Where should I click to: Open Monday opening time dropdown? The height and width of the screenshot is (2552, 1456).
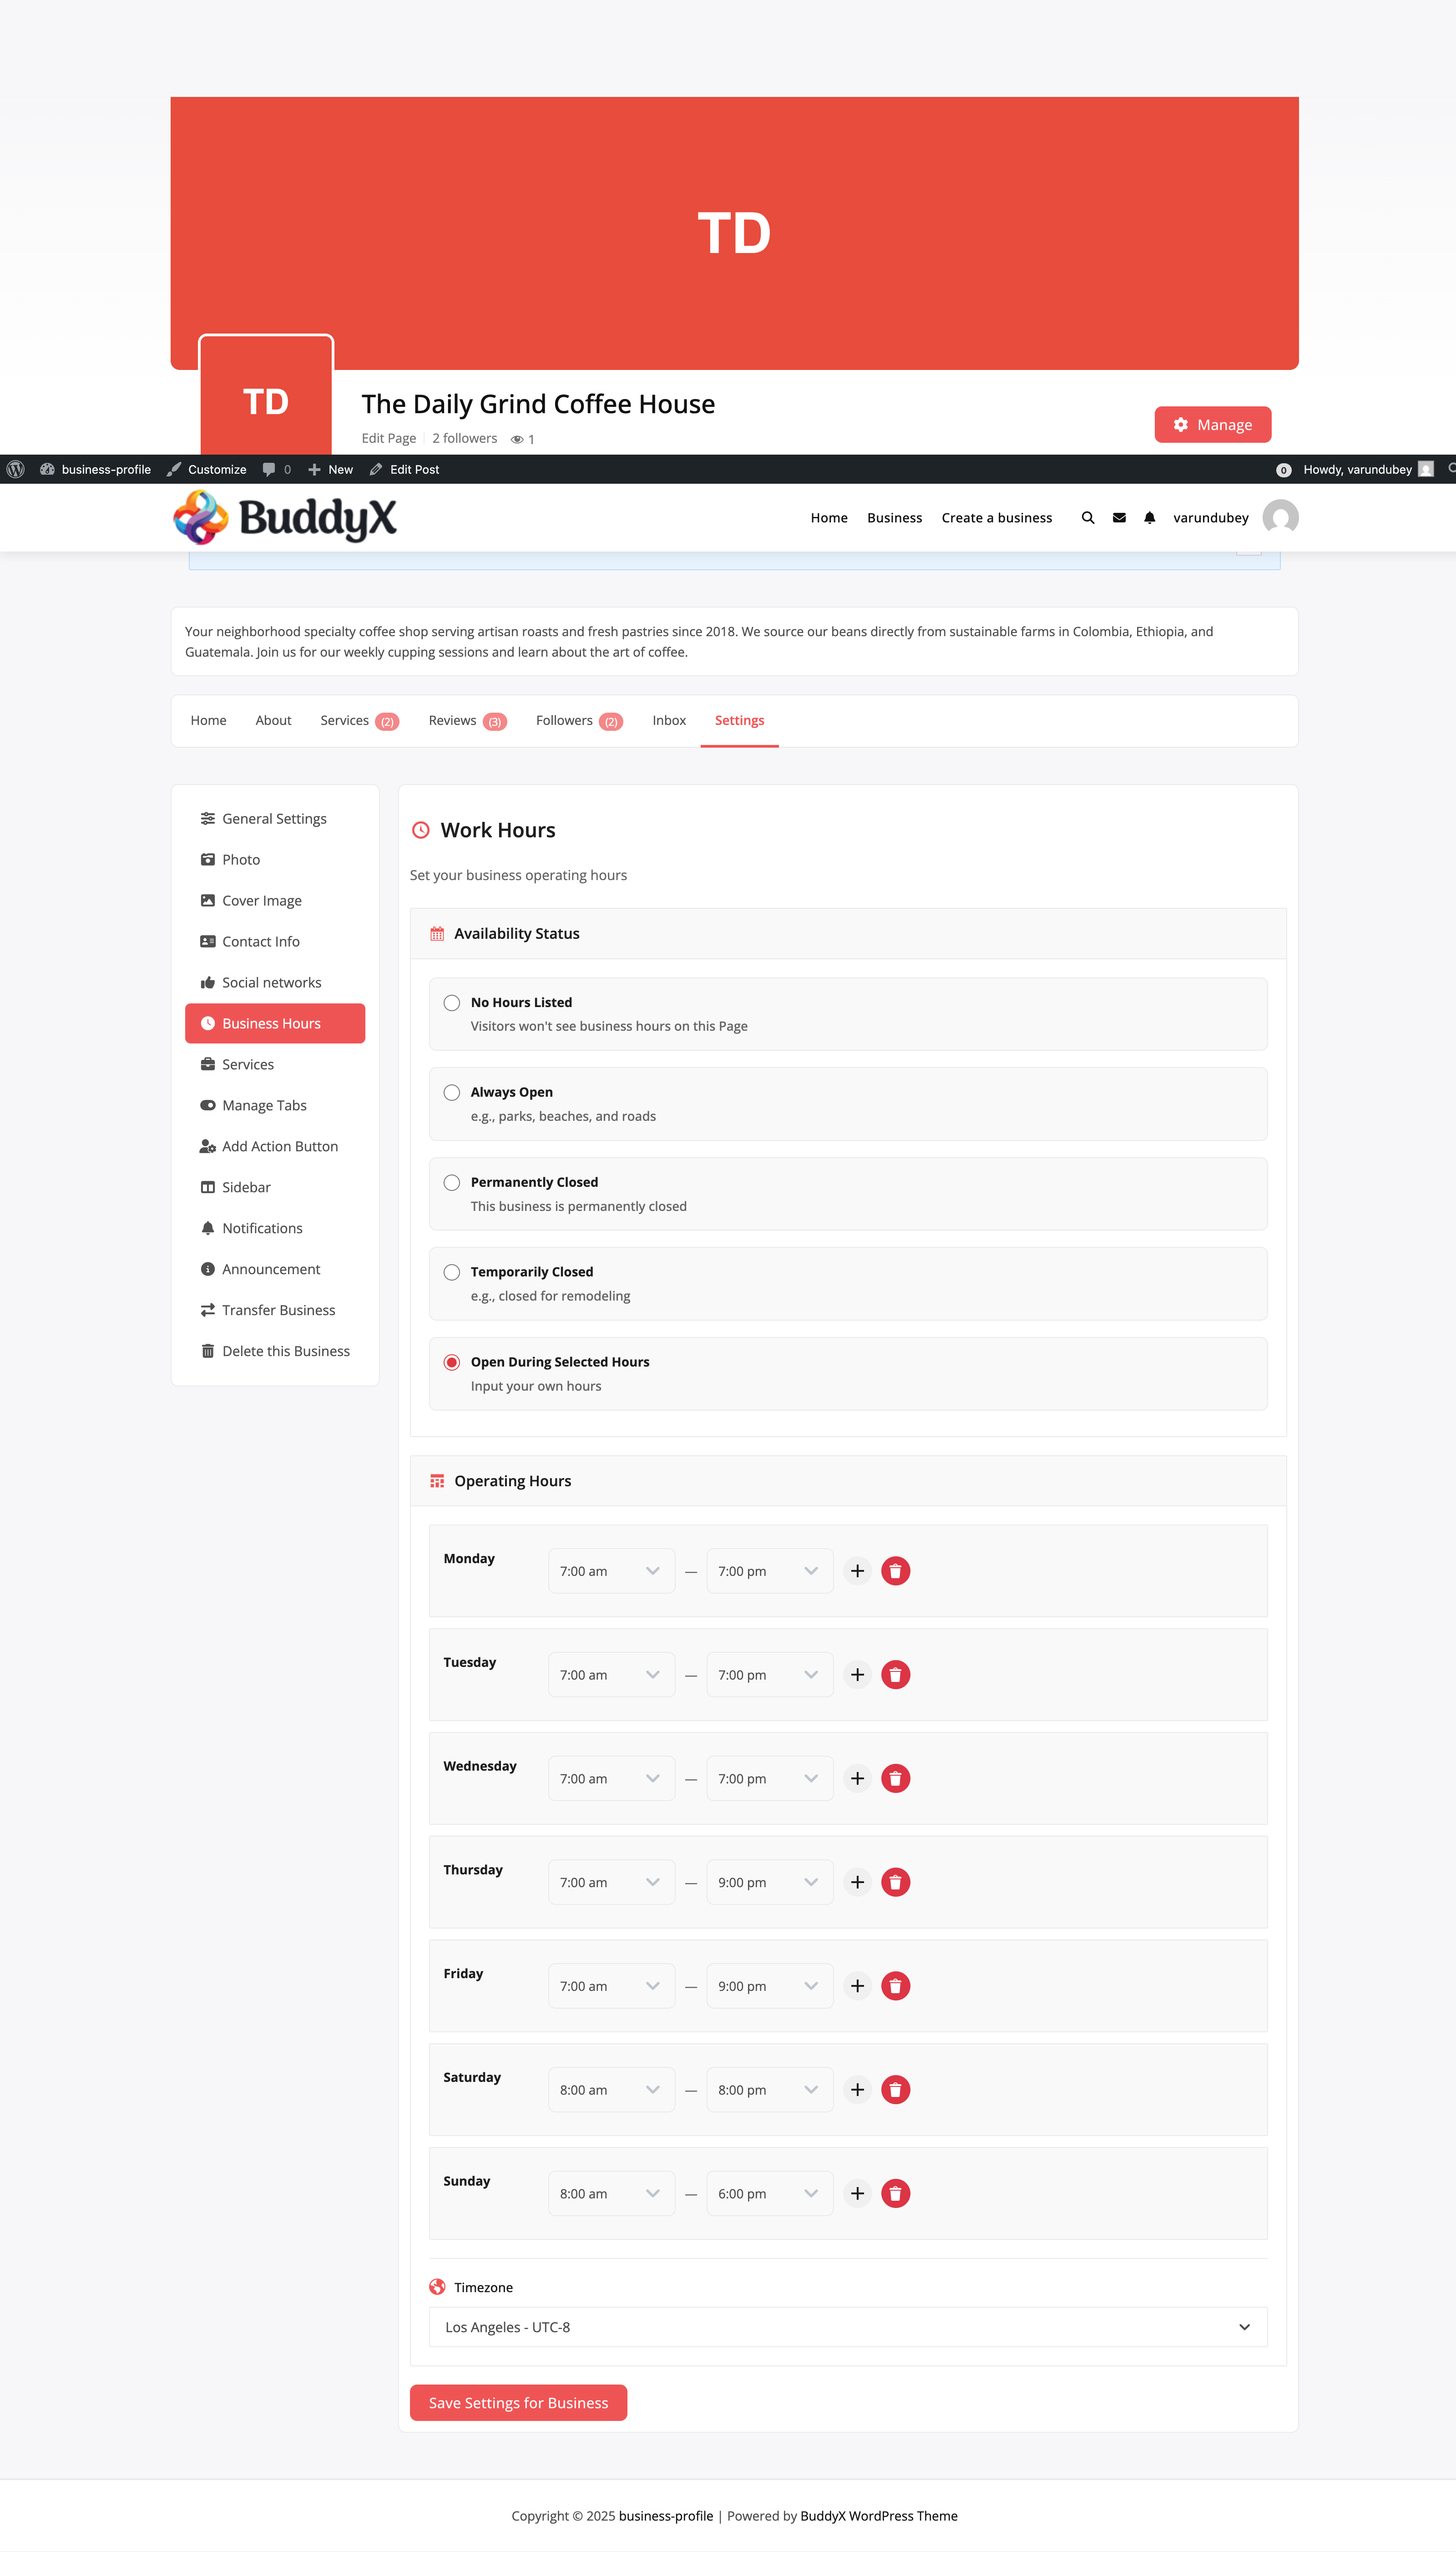pyautogui.click(x=611, y=1570)
